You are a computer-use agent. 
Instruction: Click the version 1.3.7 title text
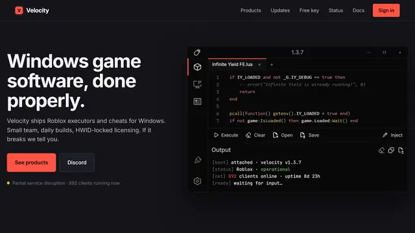[297, 52]
